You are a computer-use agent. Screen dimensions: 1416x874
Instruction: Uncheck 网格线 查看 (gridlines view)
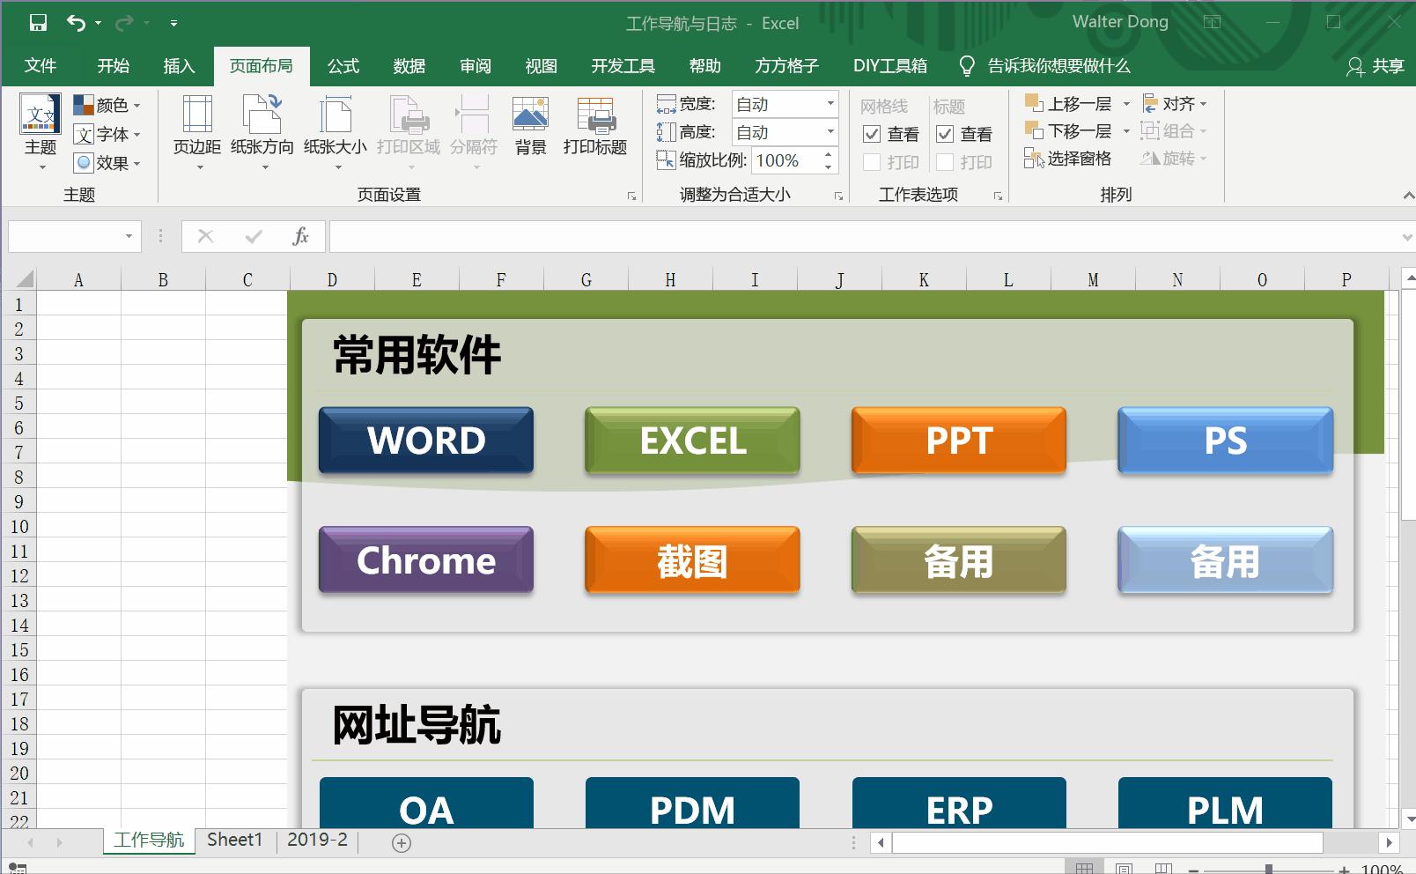[873, 134]
